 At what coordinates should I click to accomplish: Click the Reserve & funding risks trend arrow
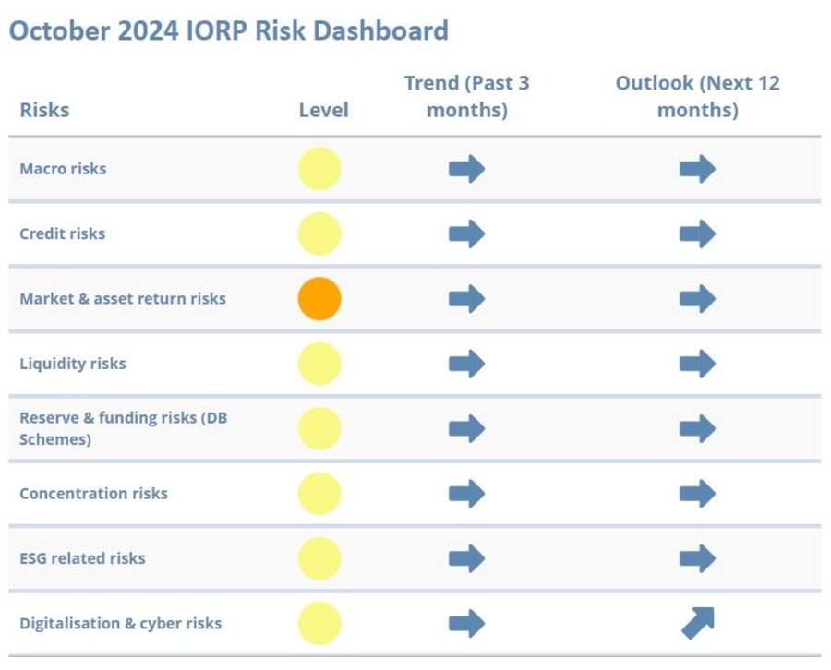(466, 428)
